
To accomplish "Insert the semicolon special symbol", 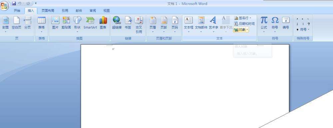I will coord(297,24).
